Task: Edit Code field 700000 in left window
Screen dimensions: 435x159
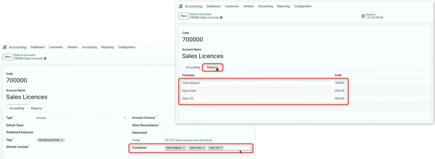Action: pyautogui.click(x=17, y=81)
